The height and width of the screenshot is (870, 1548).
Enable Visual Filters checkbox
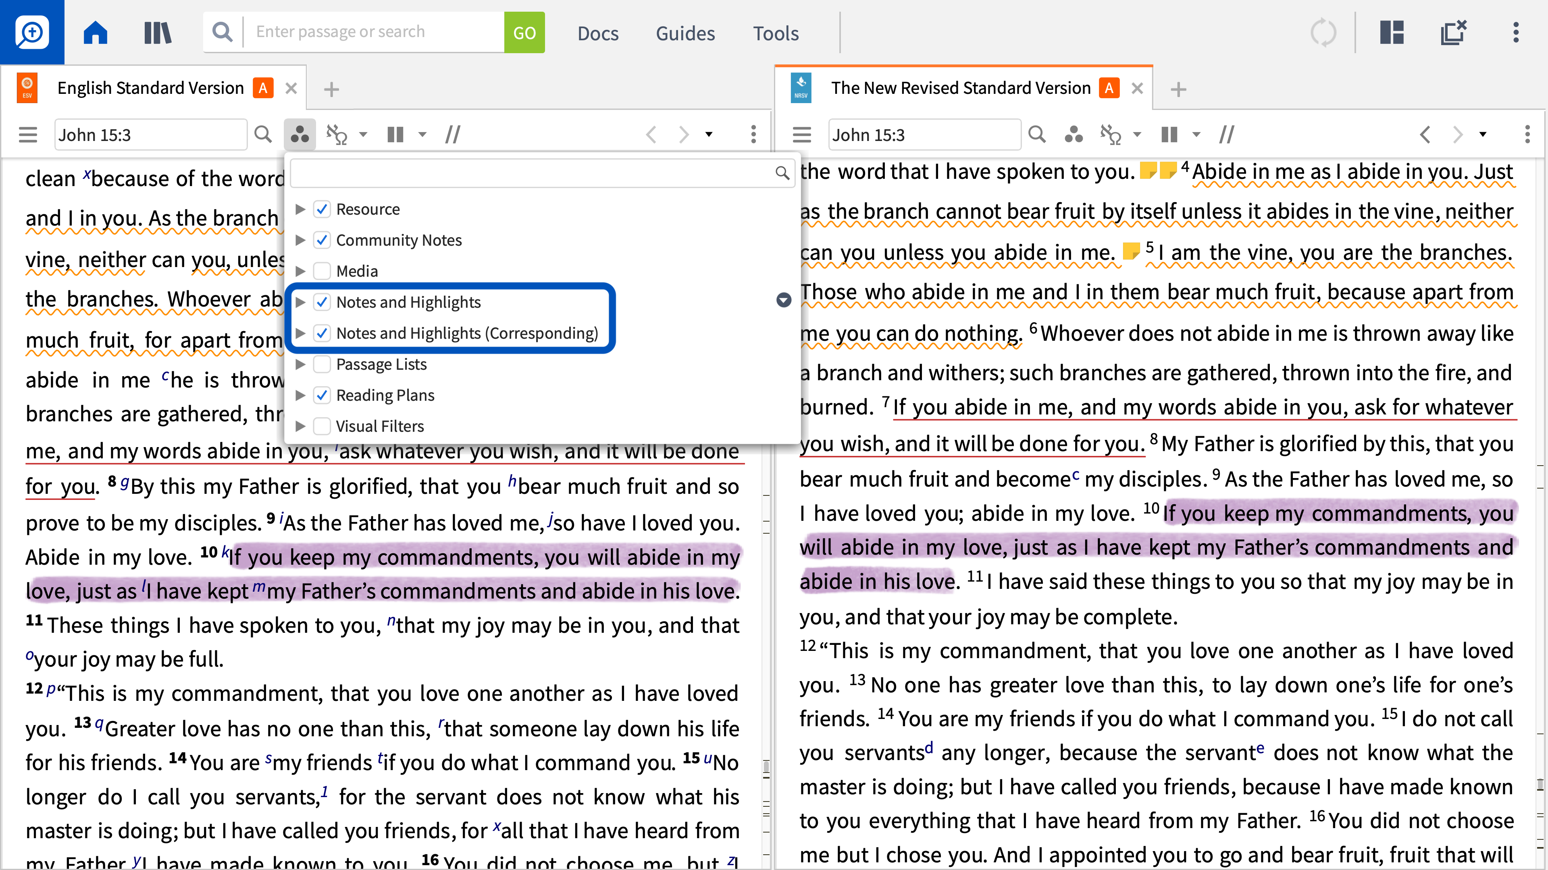point(322,426)
